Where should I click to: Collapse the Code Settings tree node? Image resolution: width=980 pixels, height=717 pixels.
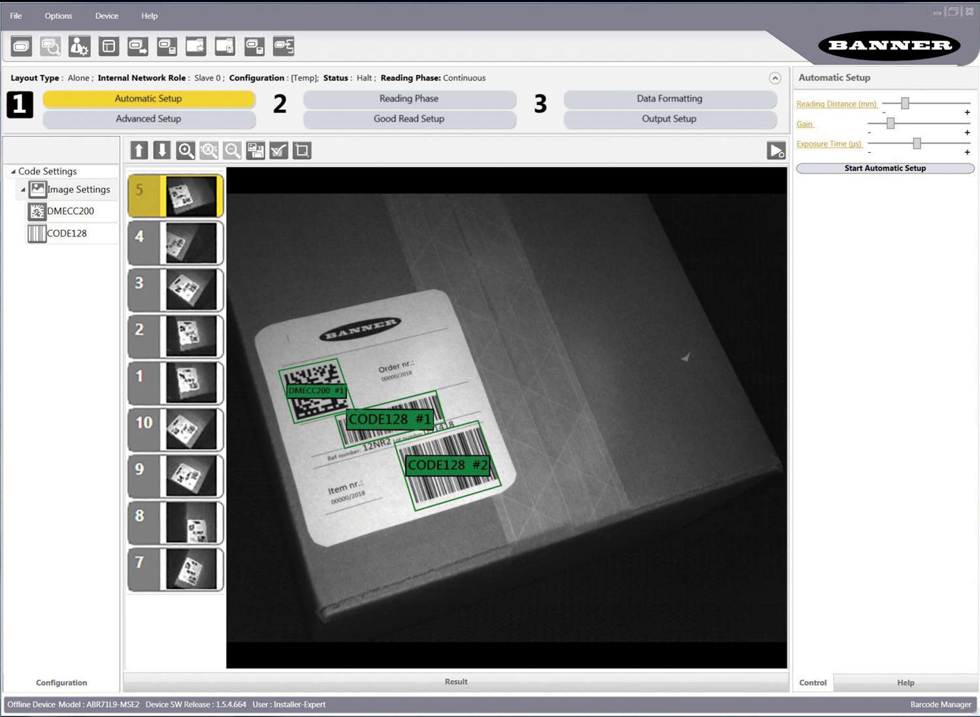(12, 171)
